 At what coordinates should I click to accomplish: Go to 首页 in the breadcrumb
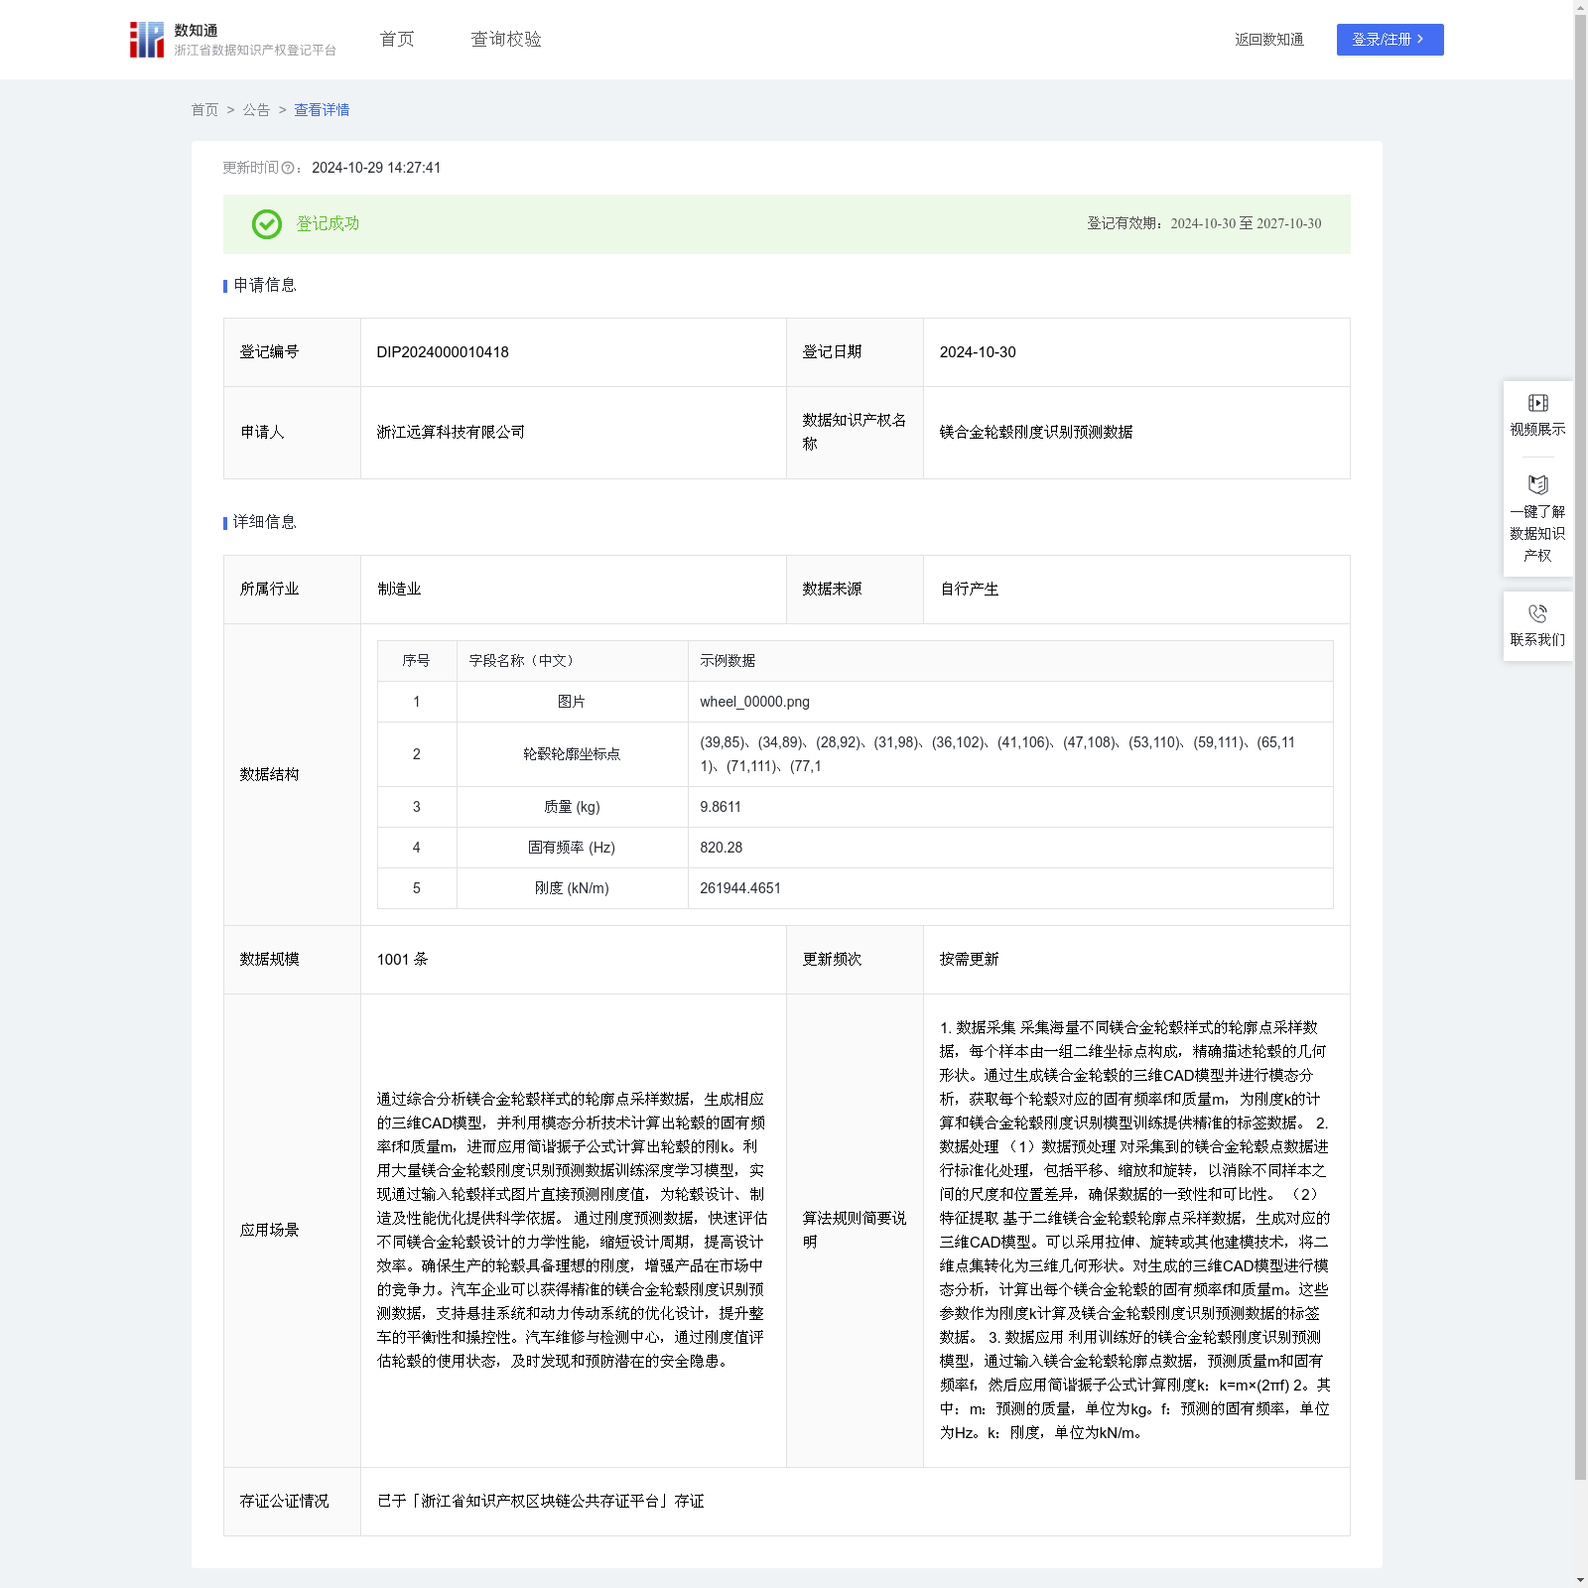204,110
